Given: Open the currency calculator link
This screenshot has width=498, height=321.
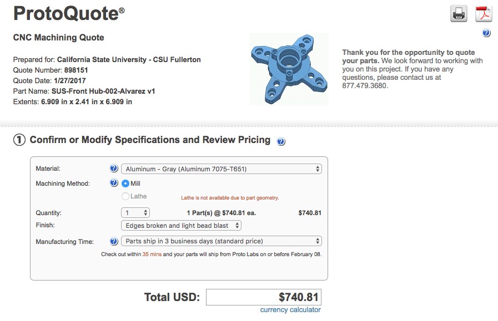Looking at the screenshot, I should click(290, 310).
